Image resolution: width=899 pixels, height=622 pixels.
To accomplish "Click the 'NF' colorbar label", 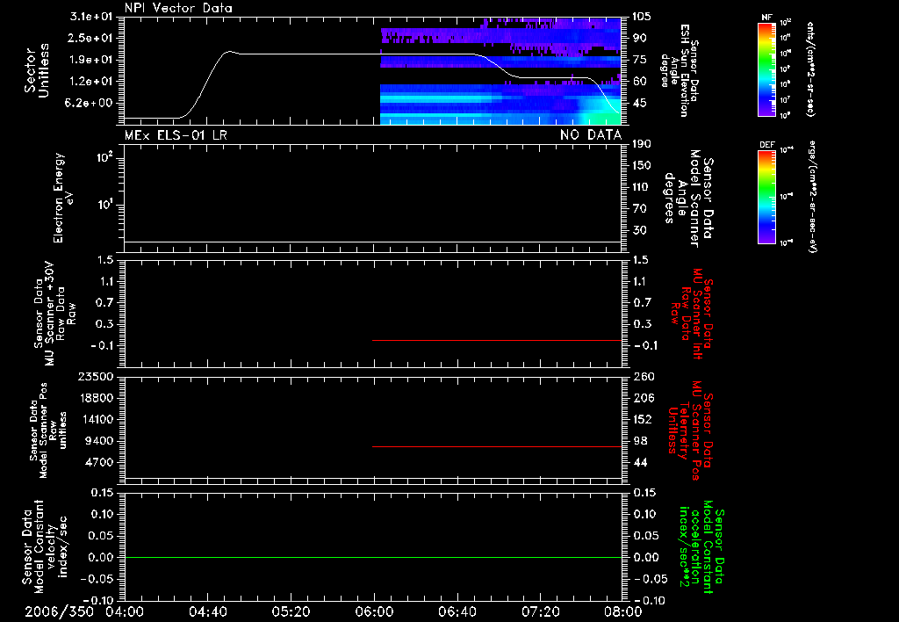I will point(766,18).
